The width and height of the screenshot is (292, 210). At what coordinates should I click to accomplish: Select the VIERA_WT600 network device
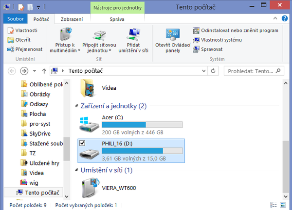click(109, 188)
